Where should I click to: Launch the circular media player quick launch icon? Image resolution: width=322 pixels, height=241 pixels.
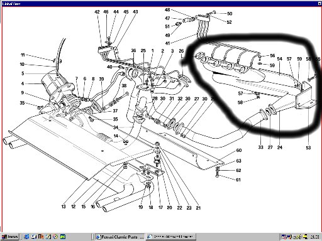[55, 237]
